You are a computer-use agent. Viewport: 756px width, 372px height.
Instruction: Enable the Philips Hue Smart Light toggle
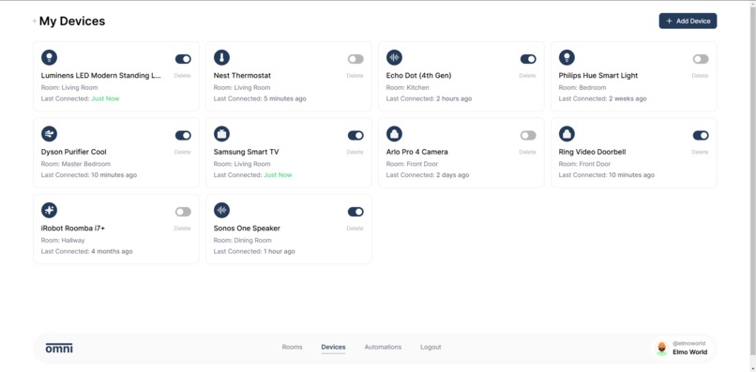(x=701, y=59)
